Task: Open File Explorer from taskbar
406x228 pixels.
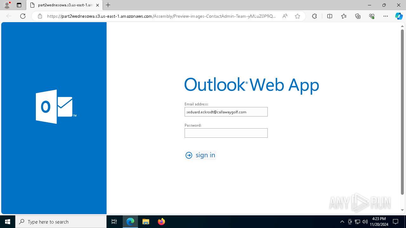Action: click(146, 222)
